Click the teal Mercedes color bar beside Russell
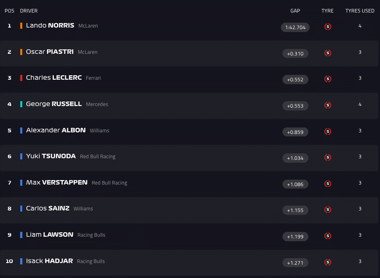380x278 pixels. [x=21, y=104]
